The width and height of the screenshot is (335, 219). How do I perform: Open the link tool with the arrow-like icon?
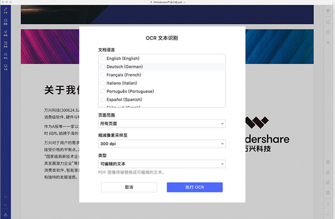6,33
